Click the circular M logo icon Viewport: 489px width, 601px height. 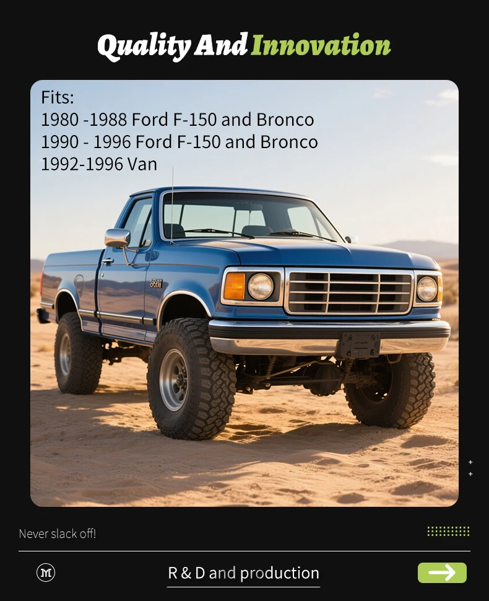point(46,572)
